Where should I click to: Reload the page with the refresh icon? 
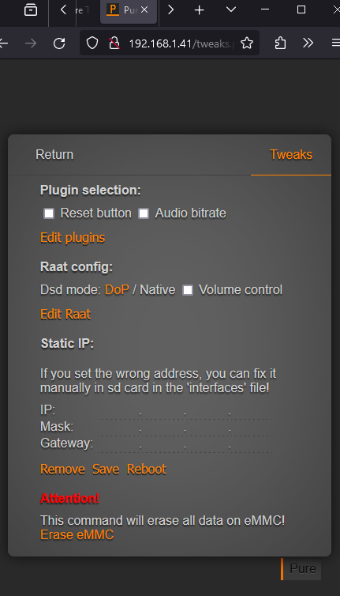[59, 43]
